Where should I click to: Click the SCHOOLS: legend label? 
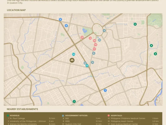(15, 116)
